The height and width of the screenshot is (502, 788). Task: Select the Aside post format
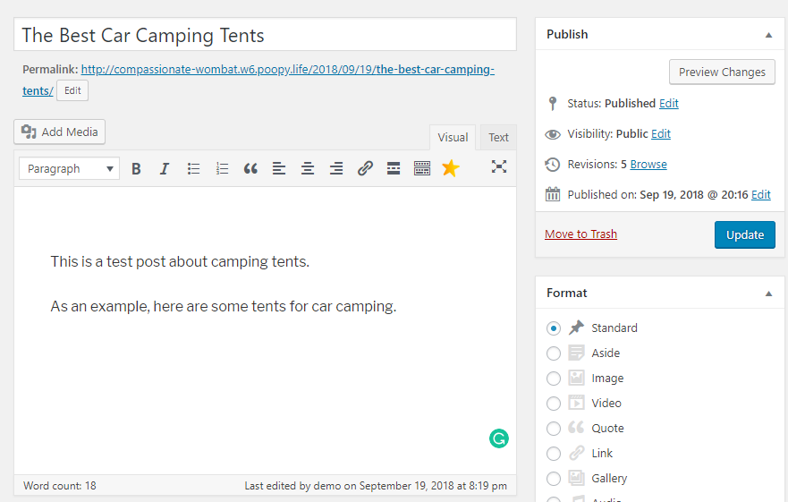click(554, 353)
